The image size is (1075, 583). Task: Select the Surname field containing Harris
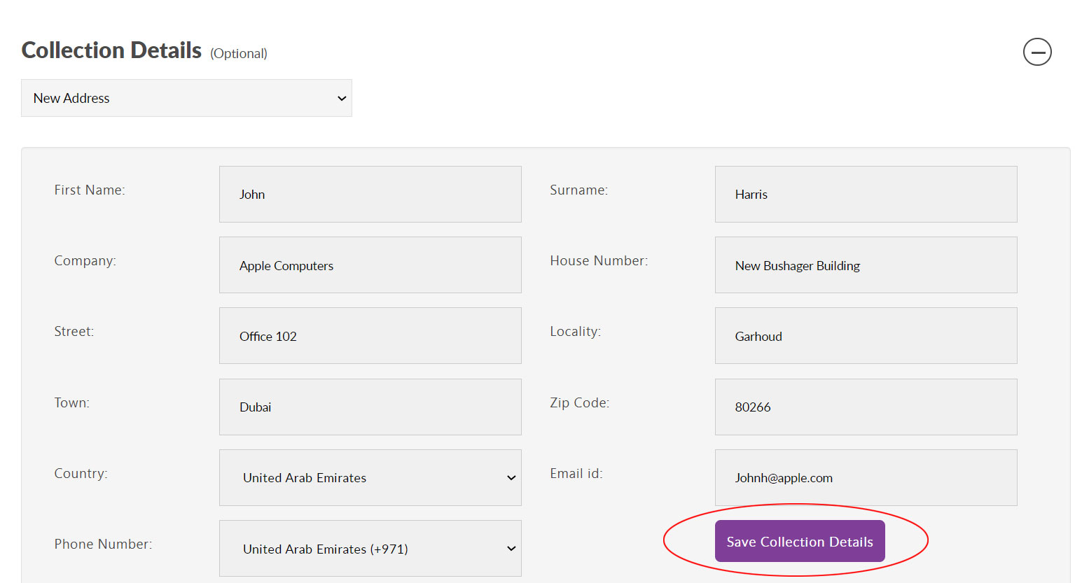(x=866, y=195)
